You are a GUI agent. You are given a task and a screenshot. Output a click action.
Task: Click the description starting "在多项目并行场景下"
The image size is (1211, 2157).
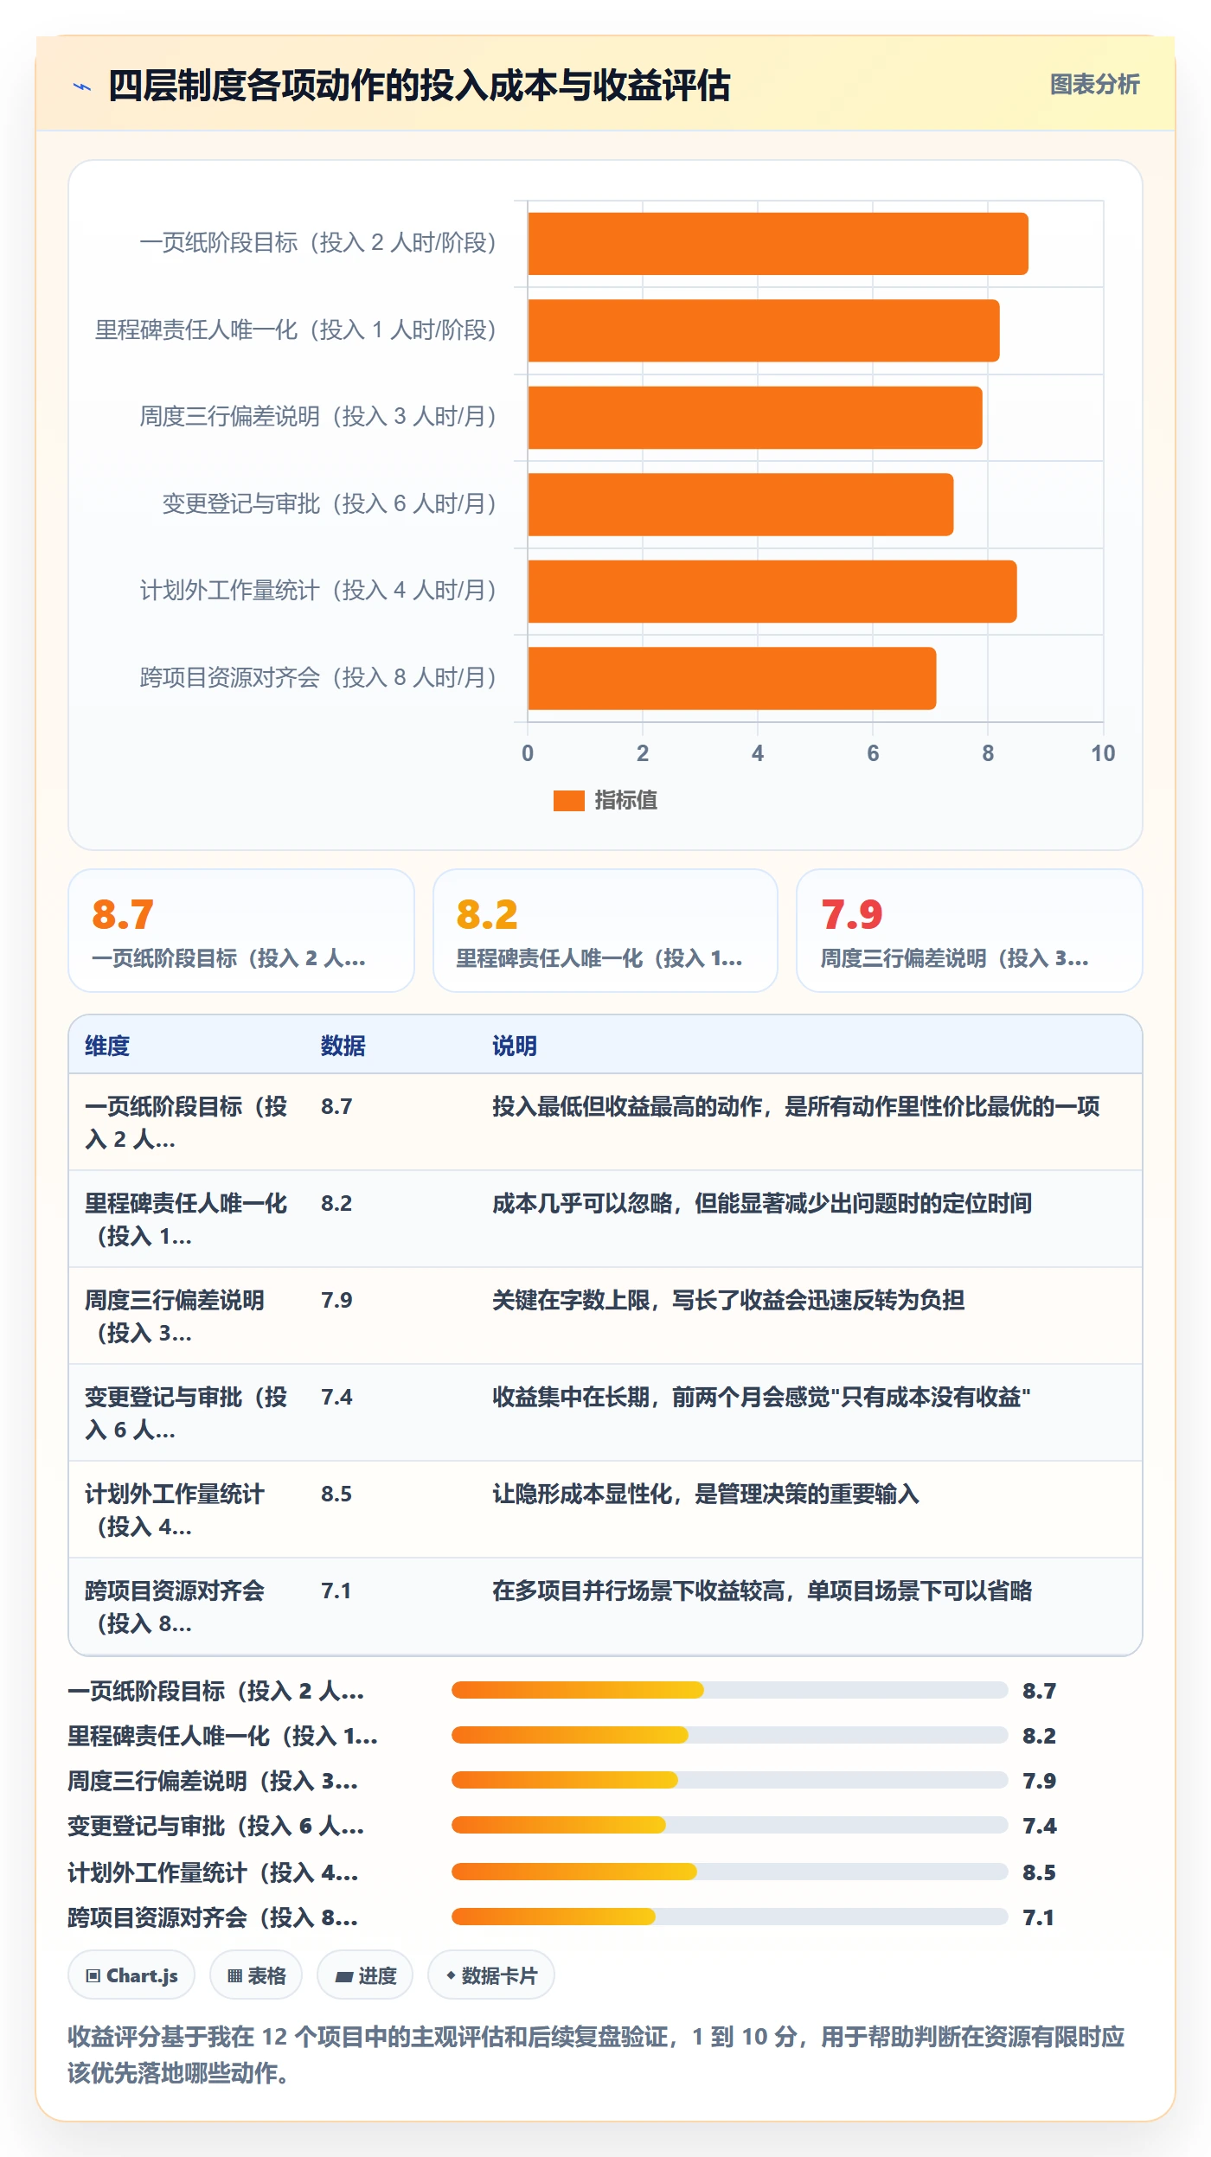[x=762, y=1591]
